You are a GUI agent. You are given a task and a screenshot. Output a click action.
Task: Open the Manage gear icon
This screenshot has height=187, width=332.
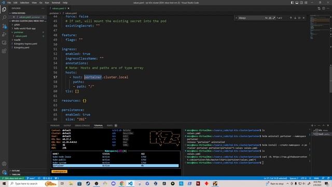[4, 172]
